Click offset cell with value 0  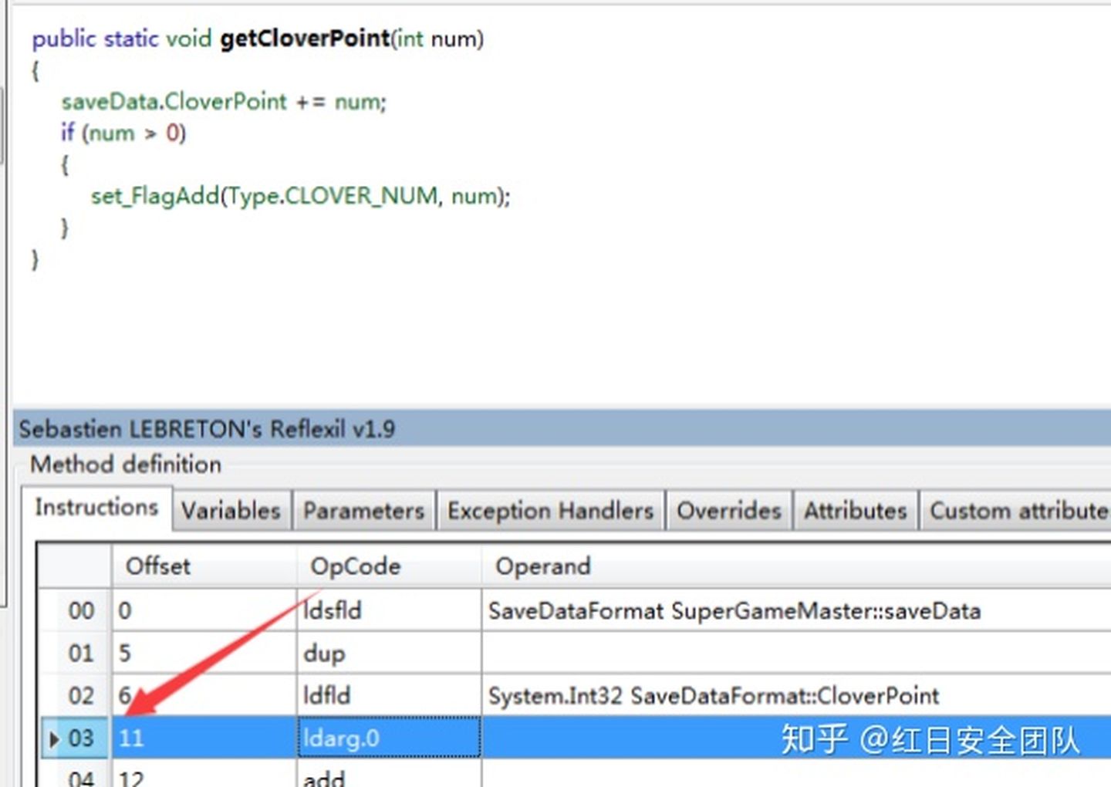204,610
